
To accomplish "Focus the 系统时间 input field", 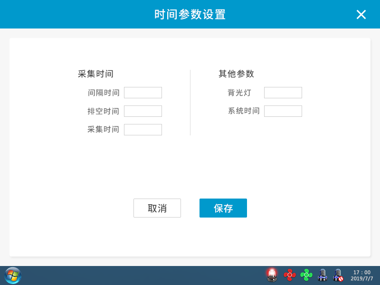I will [x=283, y=111].
